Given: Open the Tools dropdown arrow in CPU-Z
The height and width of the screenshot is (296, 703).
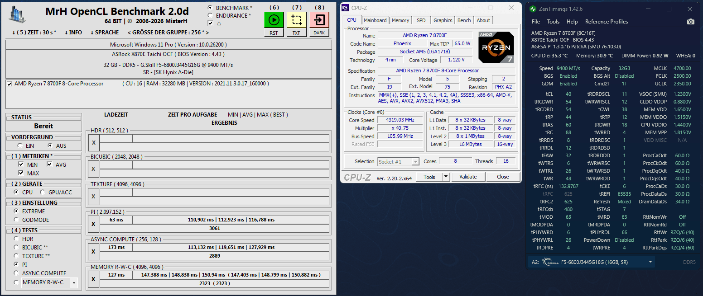Looking at the screenshot, I should 446,177.
